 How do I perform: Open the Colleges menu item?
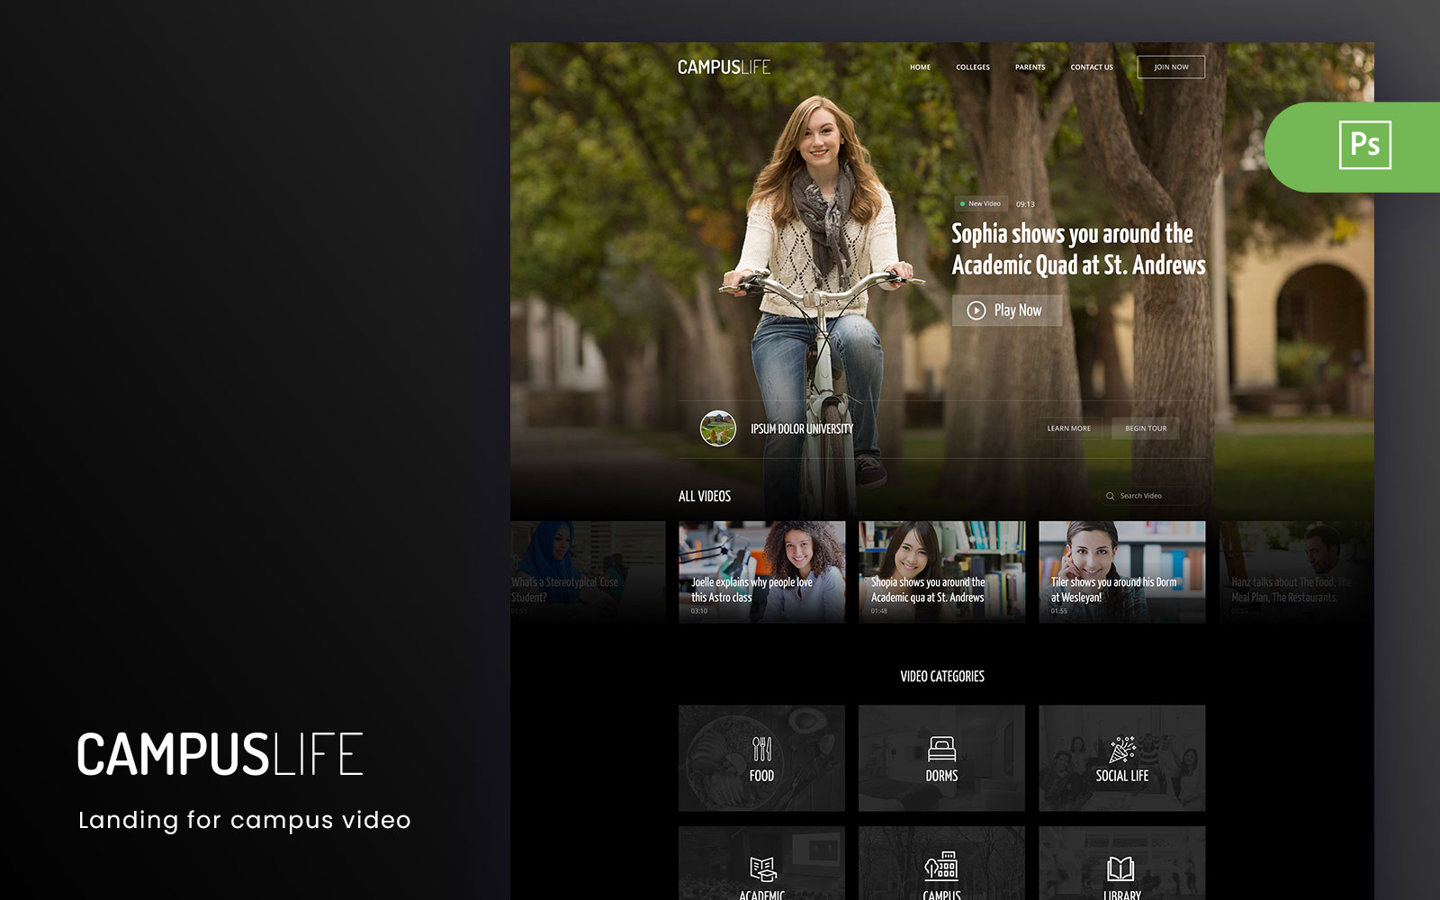(972, 67)
